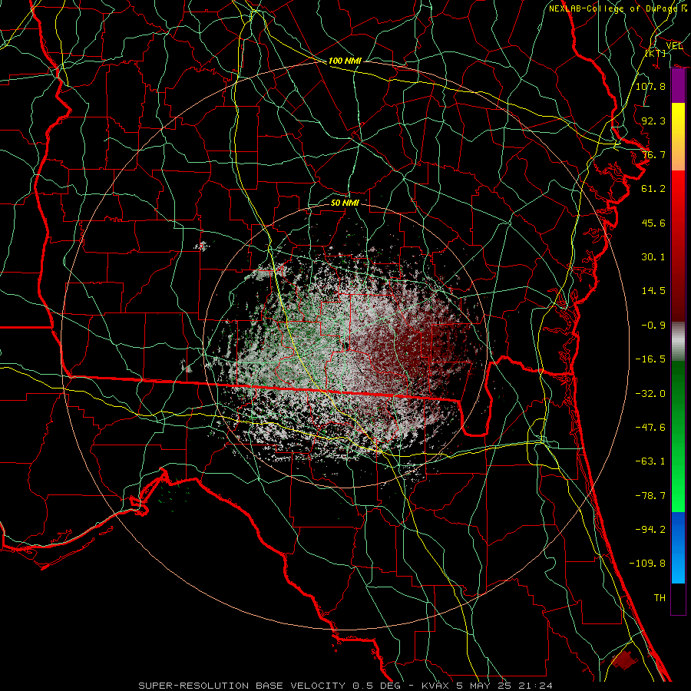Click the 50 NMI range ring label
Viewport: 691px width, 691px height.
click(345, 203)
